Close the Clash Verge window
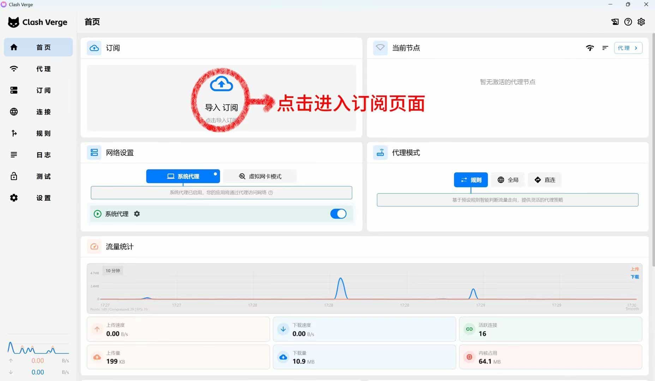 pyautogui.click(x=646, y=5)
